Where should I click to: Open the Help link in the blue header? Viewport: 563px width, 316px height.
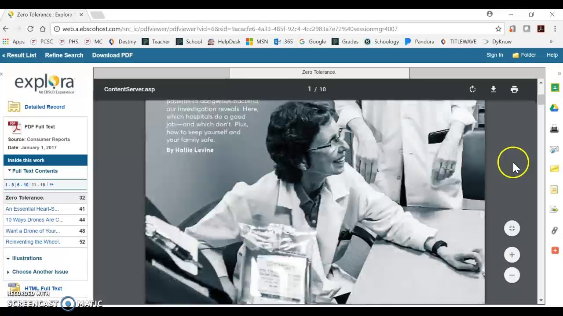tap(552, 55)
